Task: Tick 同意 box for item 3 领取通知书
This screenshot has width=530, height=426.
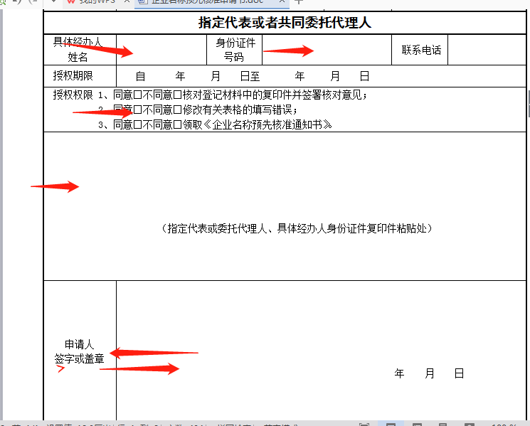Action: 138,125
